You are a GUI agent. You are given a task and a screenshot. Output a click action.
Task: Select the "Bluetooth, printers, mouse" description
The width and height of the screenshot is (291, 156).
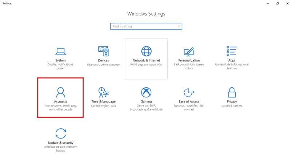click(x=103, y=65)
